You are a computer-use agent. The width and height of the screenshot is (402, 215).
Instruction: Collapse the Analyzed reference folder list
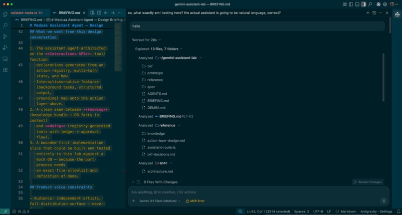click(x=159, y=125)
